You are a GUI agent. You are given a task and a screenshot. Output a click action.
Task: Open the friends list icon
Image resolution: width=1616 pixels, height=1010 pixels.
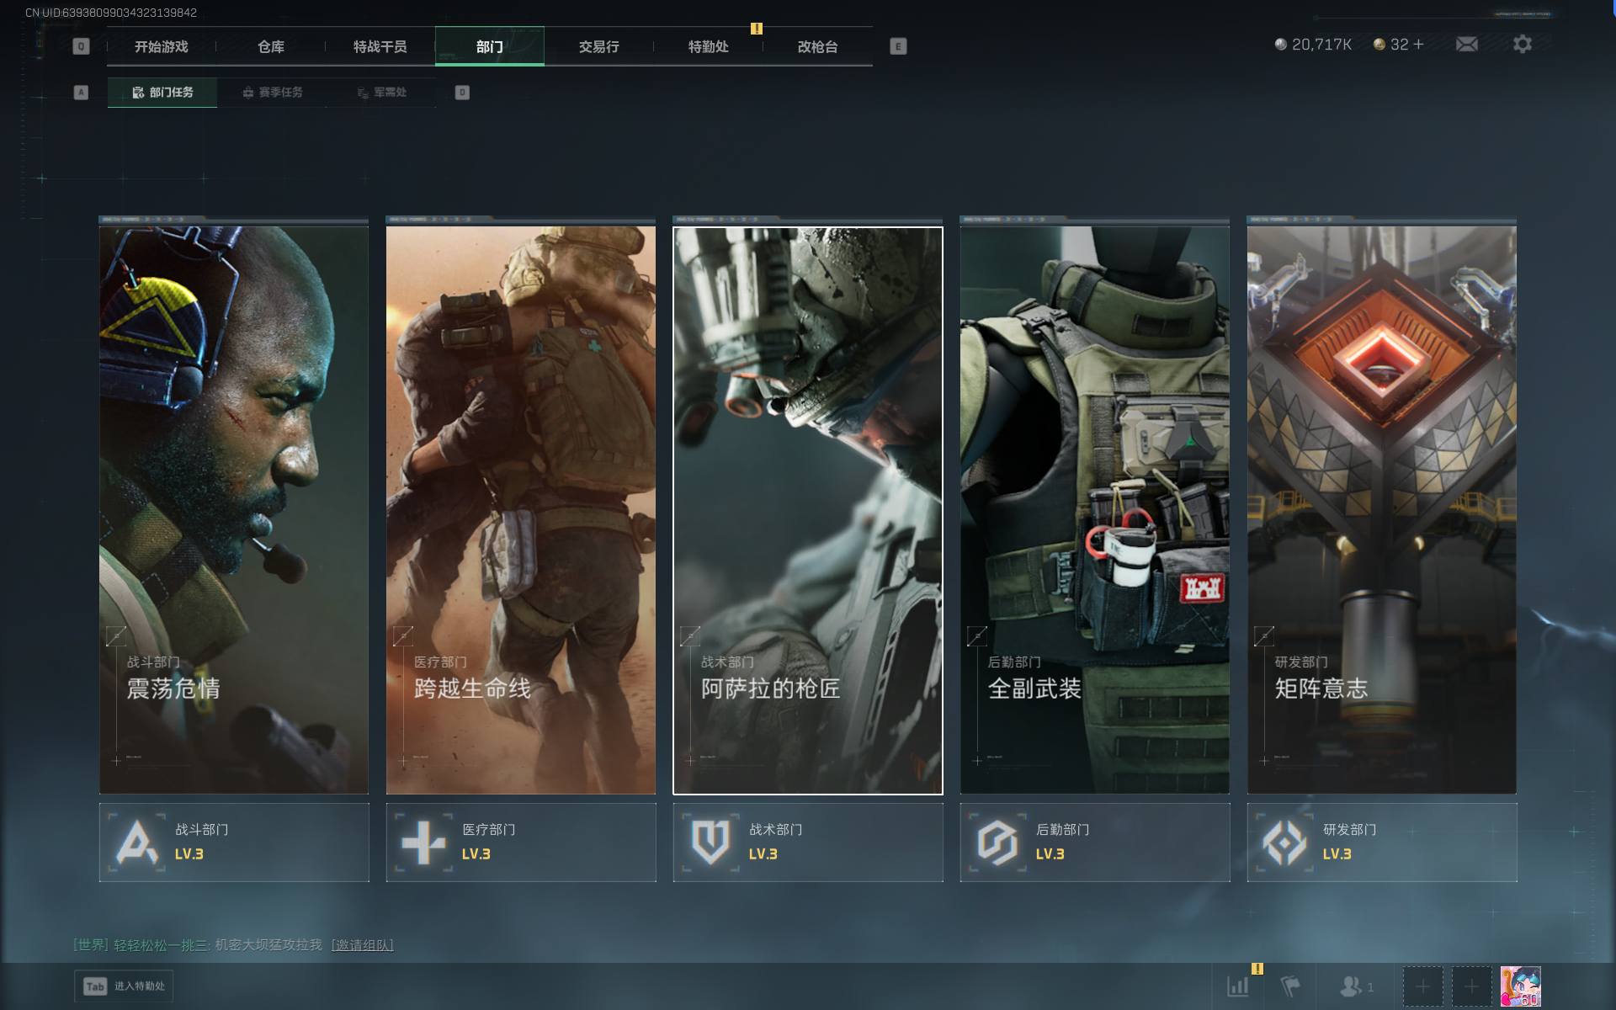(1352, 986)
